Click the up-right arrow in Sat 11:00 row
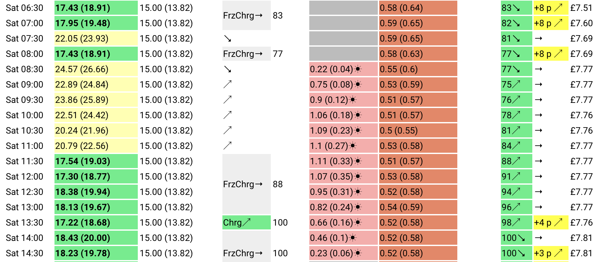The width and height of the screenshot is (598, 262). point(228,146)
